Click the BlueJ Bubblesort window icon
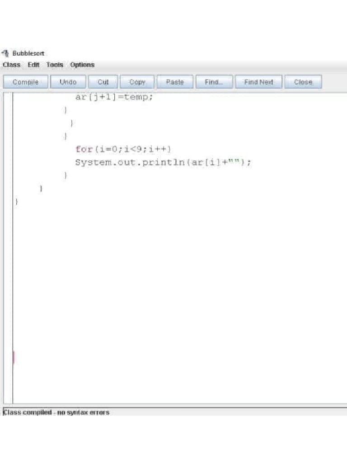The width and height of the screenshot is (347, 463). pos(5,53)
